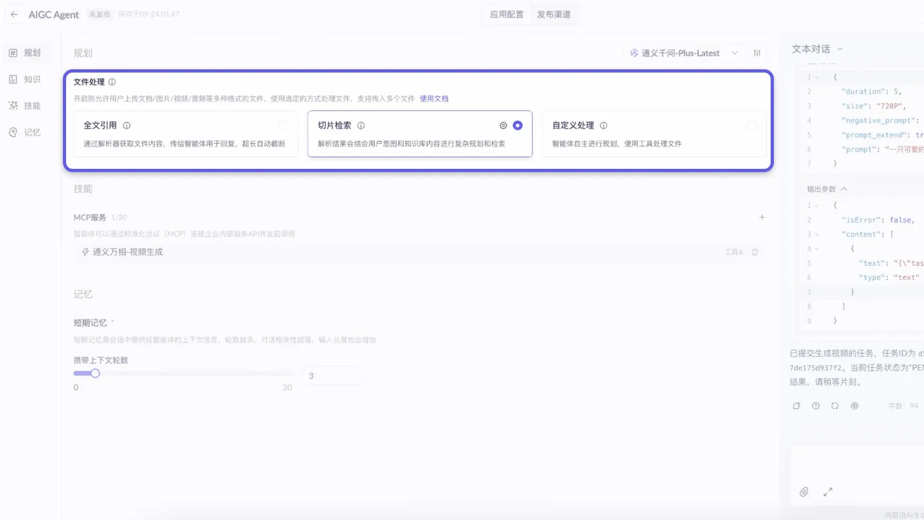Open model parameter settings sliders icon

click(758, 53)
